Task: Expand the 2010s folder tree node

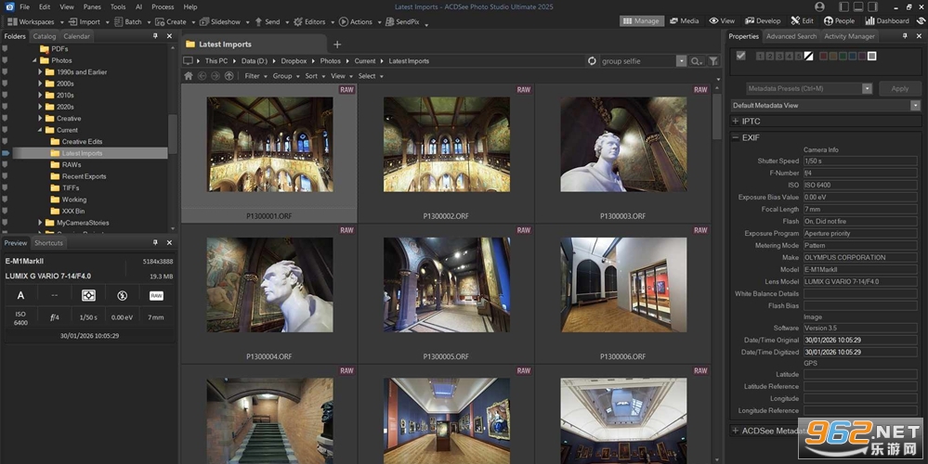Action: (x=40, y=96)
